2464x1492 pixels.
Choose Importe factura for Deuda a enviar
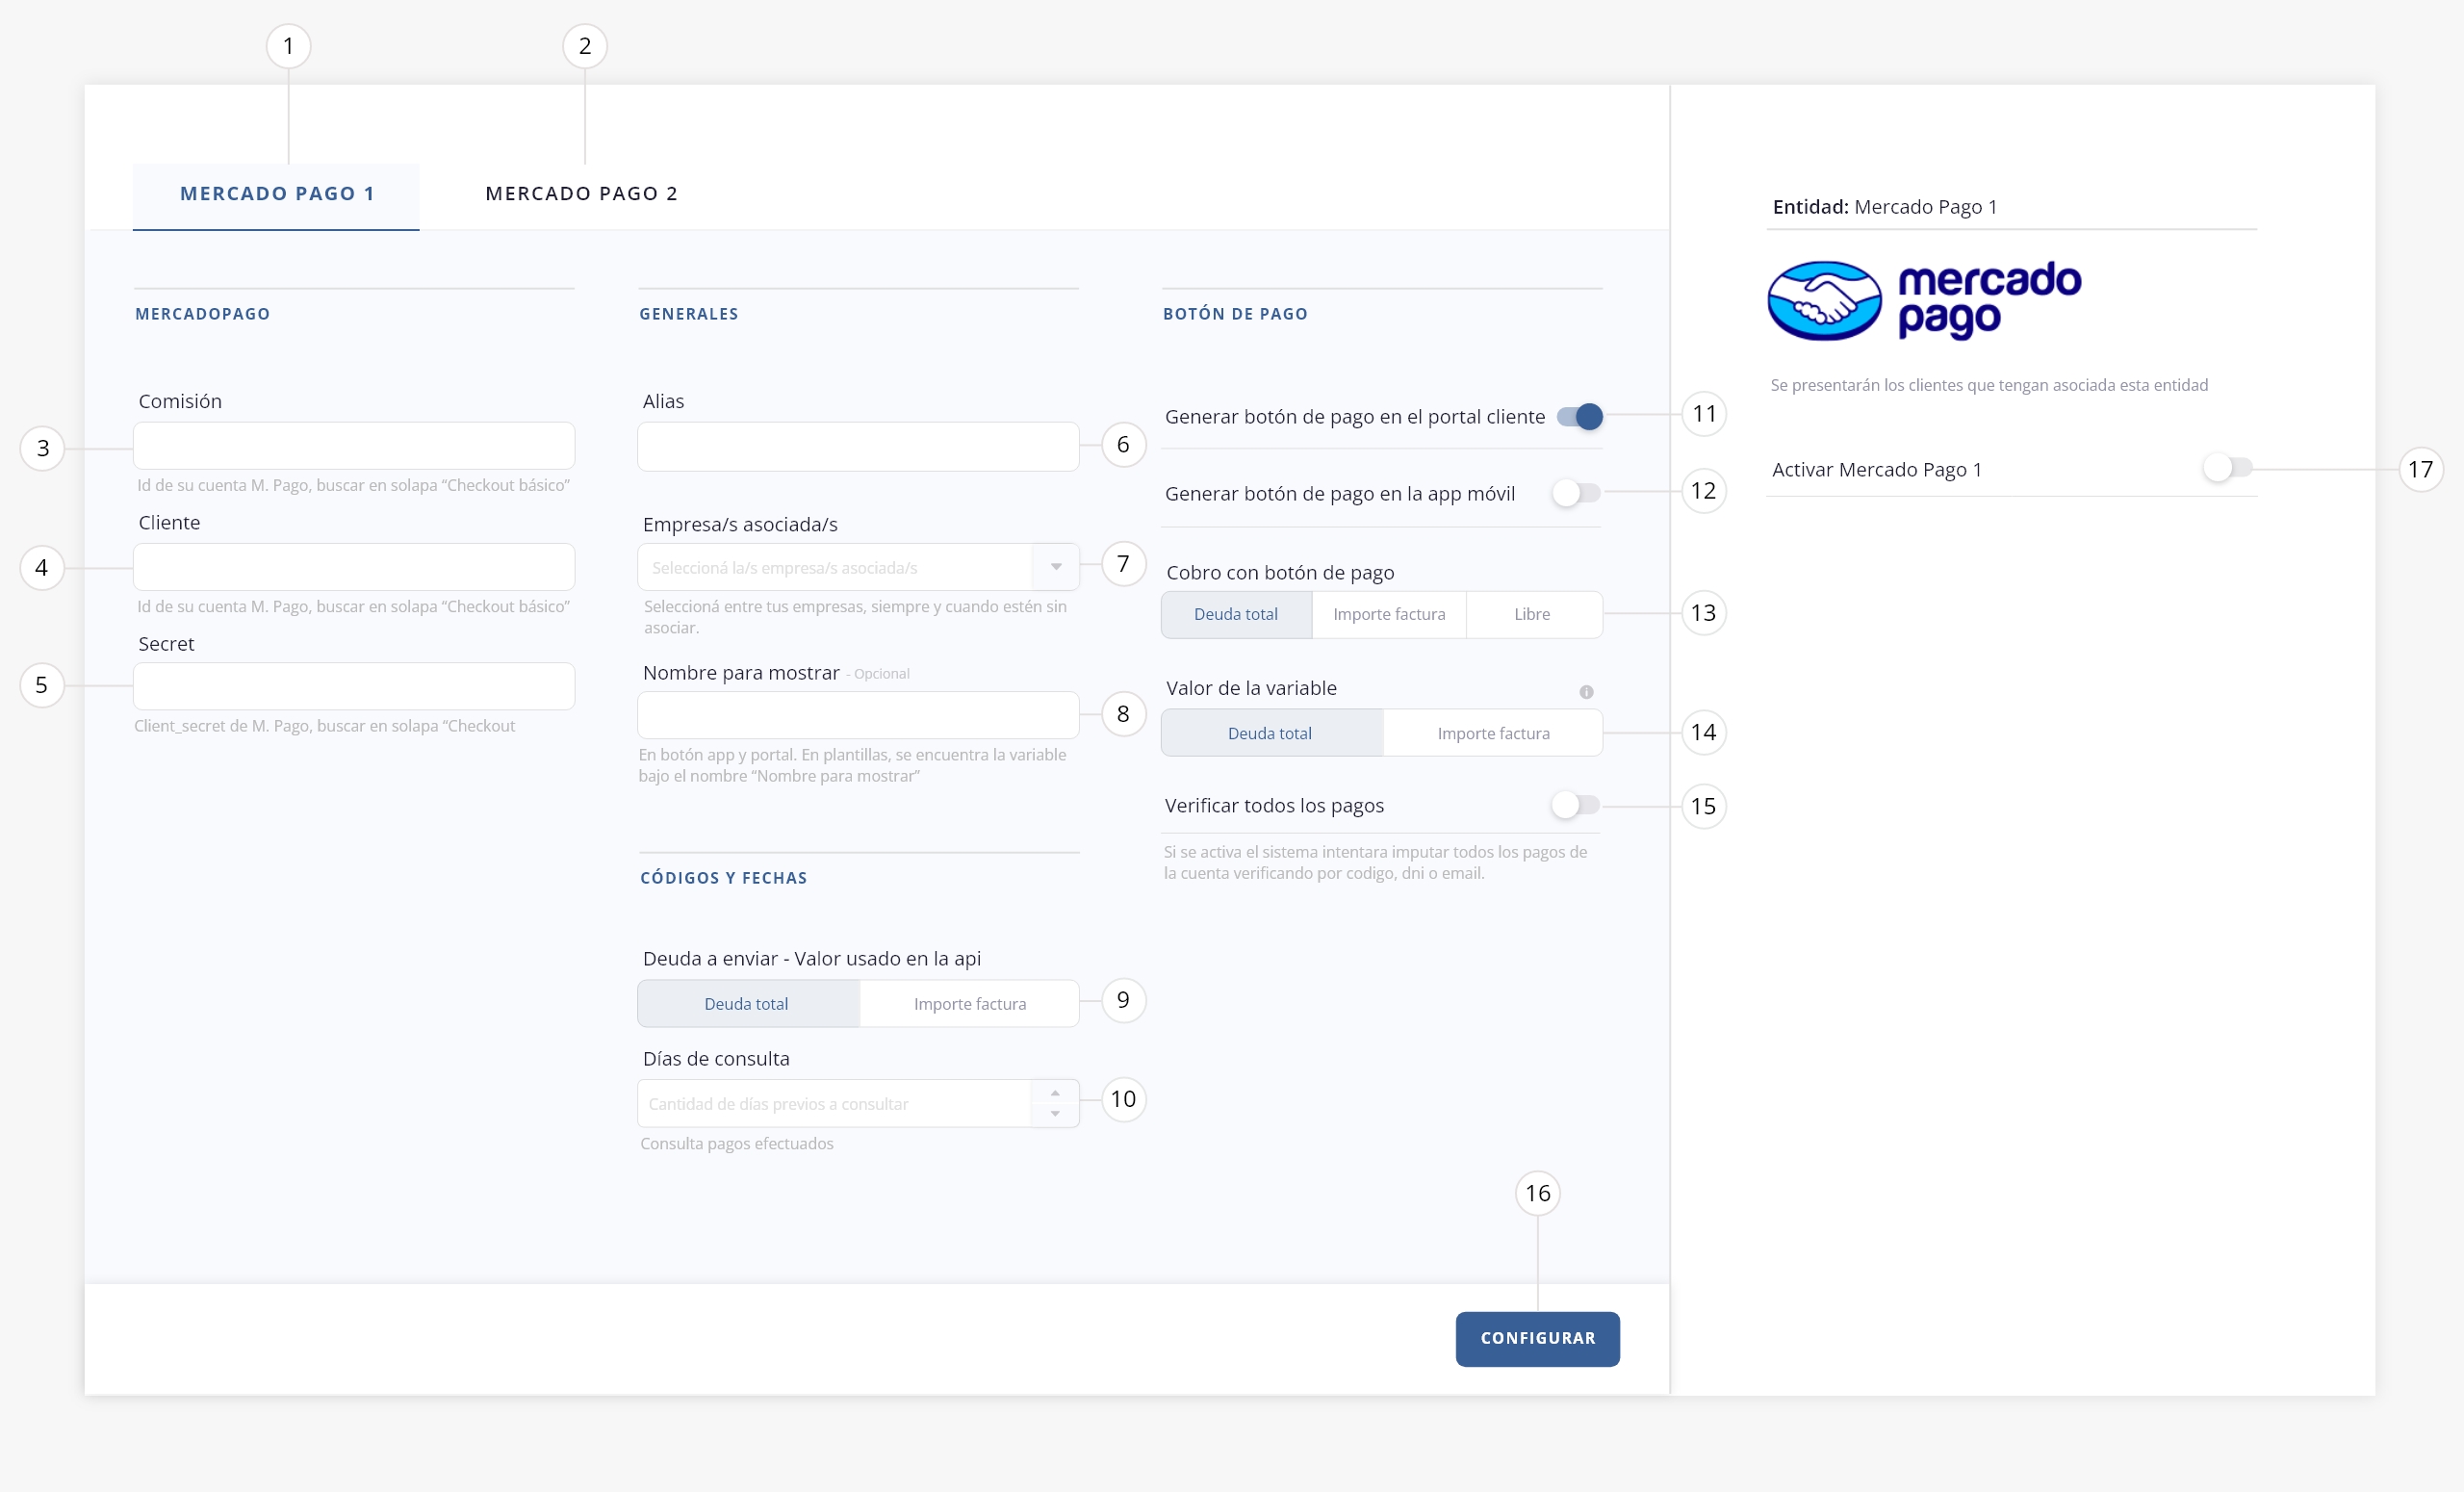tap(970, 1004)
